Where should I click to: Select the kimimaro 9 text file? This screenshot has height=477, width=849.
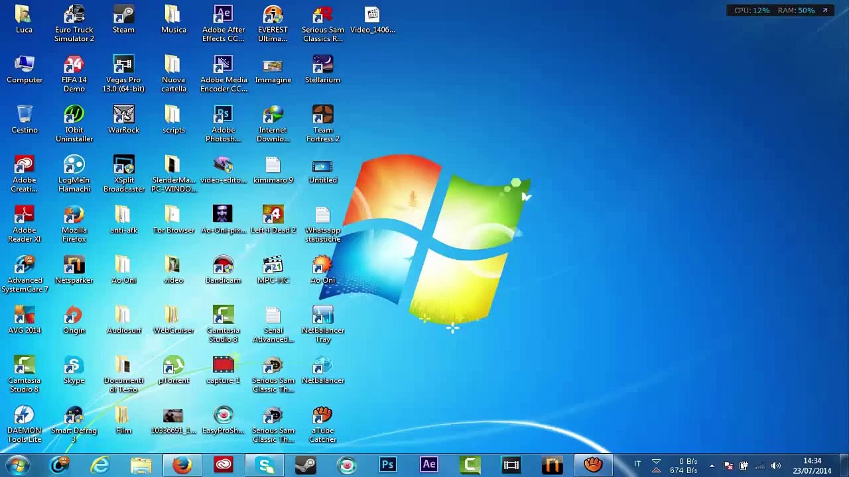[273, 170]
